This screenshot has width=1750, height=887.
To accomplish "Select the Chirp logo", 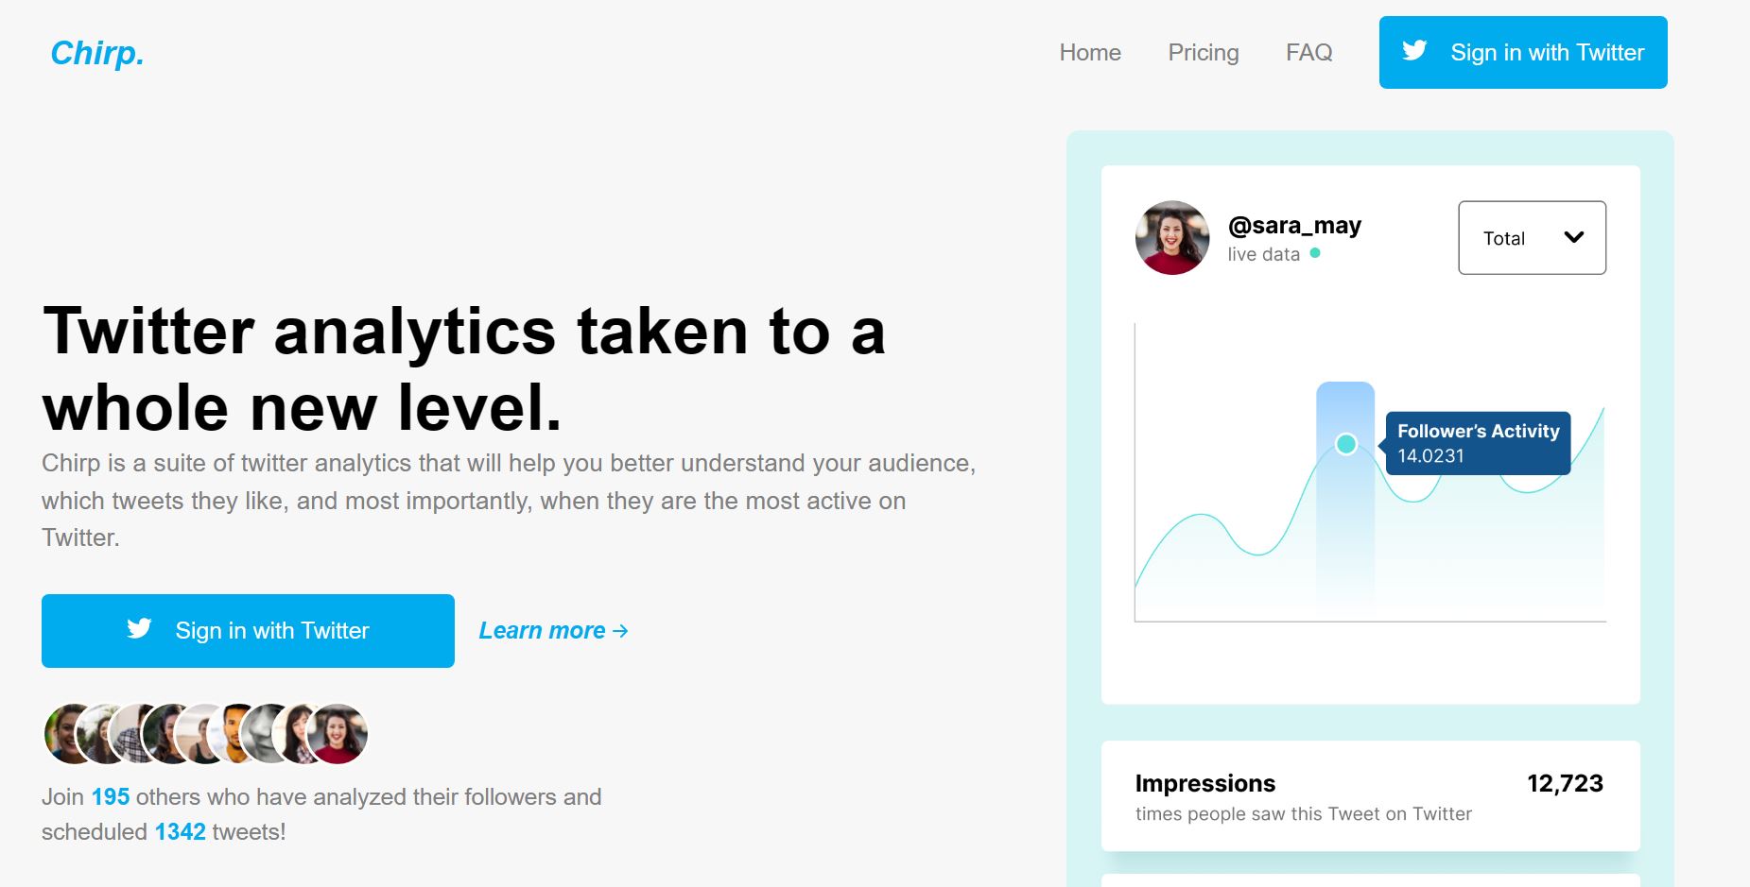I will click(x=97, y=54).
